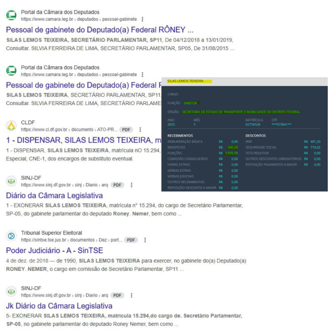Image resolution: width=333 pixels, height=333 pixels.
Task: Open more options menu for first camara.leg.br result
Action: click(143, 20)
